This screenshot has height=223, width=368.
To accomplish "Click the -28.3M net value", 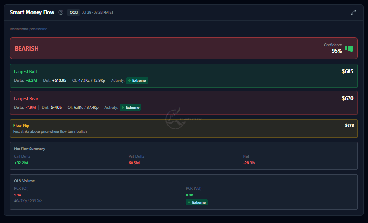I will click(249, 163).
